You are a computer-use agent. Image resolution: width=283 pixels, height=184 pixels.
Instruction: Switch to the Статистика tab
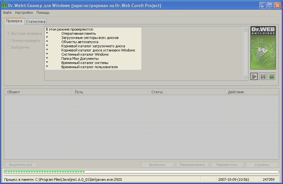click(x=35, y=22)
